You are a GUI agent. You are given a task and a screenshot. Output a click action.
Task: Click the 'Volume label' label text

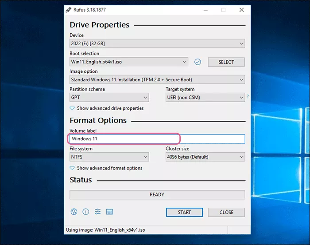83,131
